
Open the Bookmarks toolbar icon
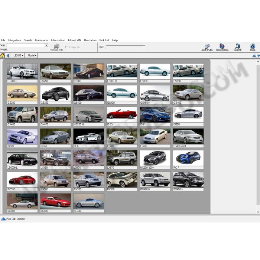click(x=222, y=48)
